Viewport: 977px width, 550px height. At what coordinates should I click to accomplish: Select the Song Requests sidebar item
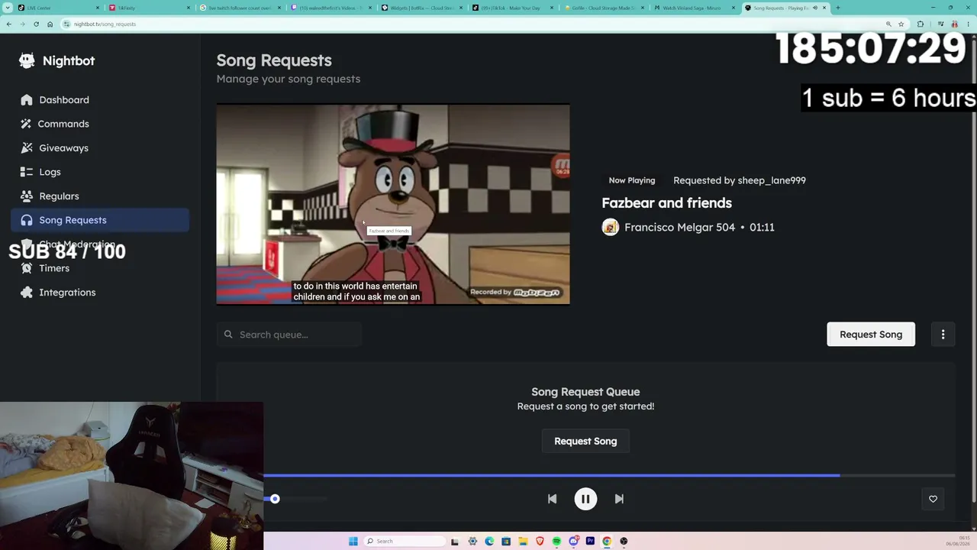click(x=100, y=220)
